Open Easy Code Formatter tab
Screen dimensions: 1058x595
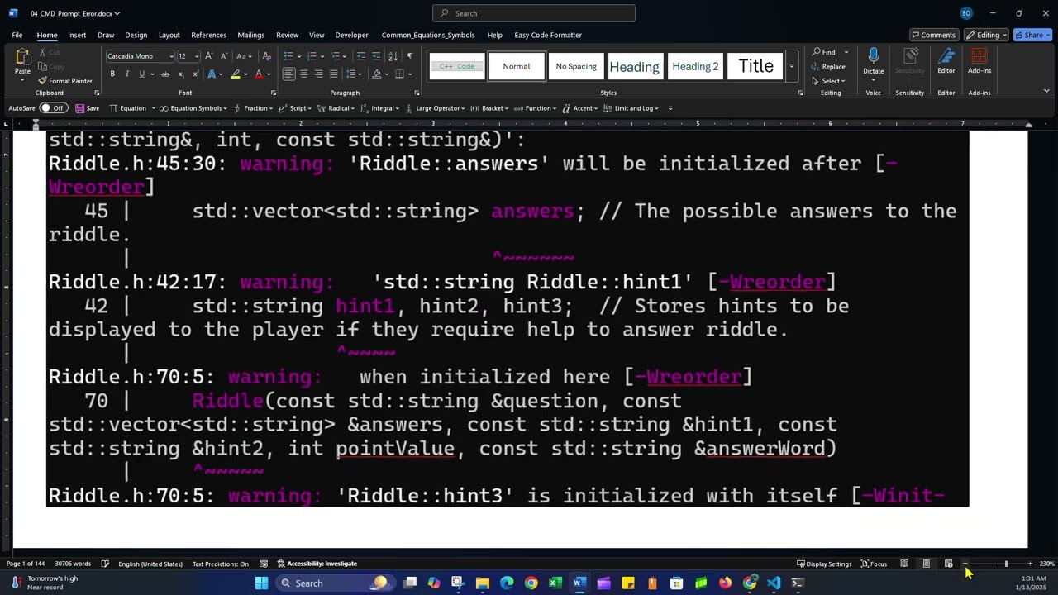[x=548, y=35]
